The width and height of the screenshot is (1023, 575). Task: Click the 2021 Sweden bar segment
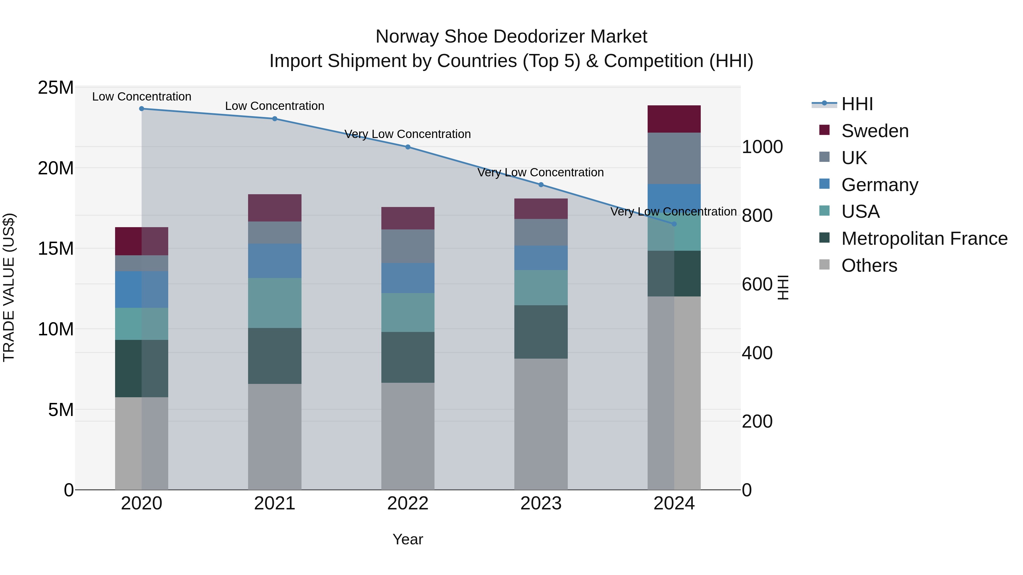click(275, 208)
